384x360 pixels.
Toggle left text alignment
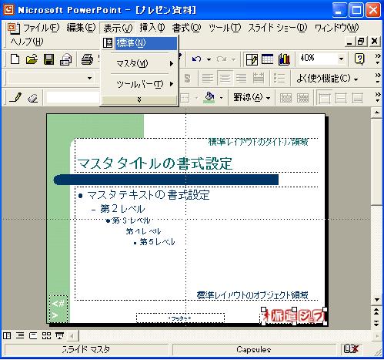(x=208, y=78)
